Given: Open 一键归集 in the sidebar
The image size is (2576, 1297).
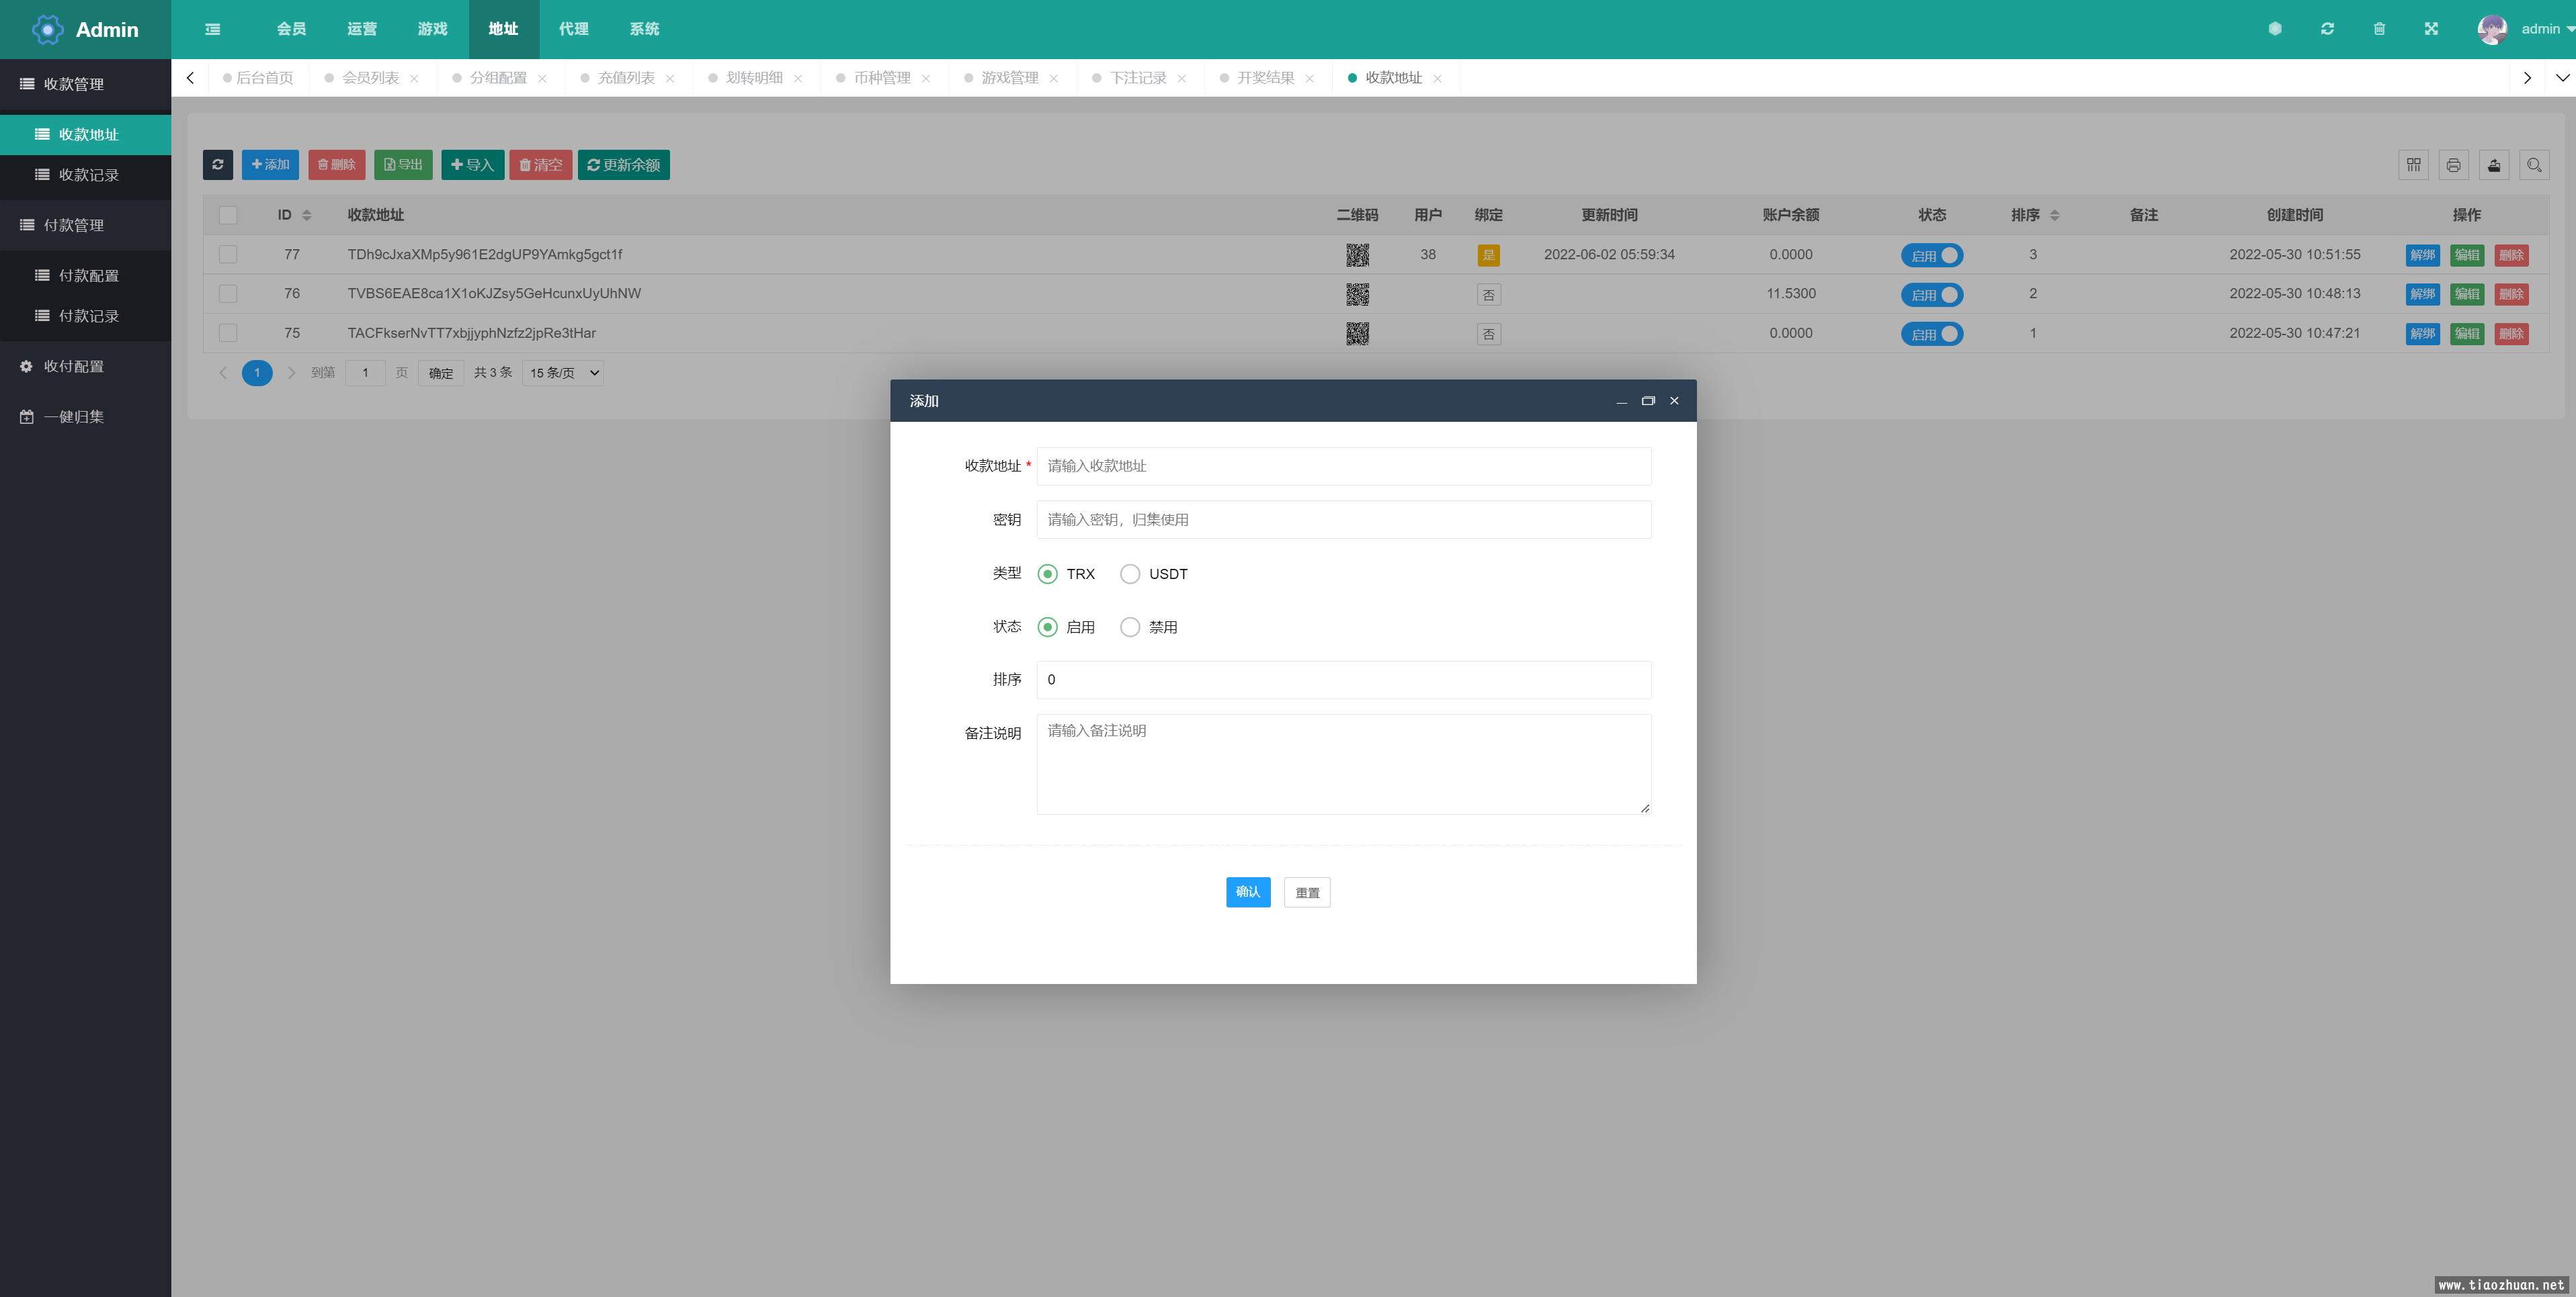Looking at the screenshot, I should coord(85,416).
